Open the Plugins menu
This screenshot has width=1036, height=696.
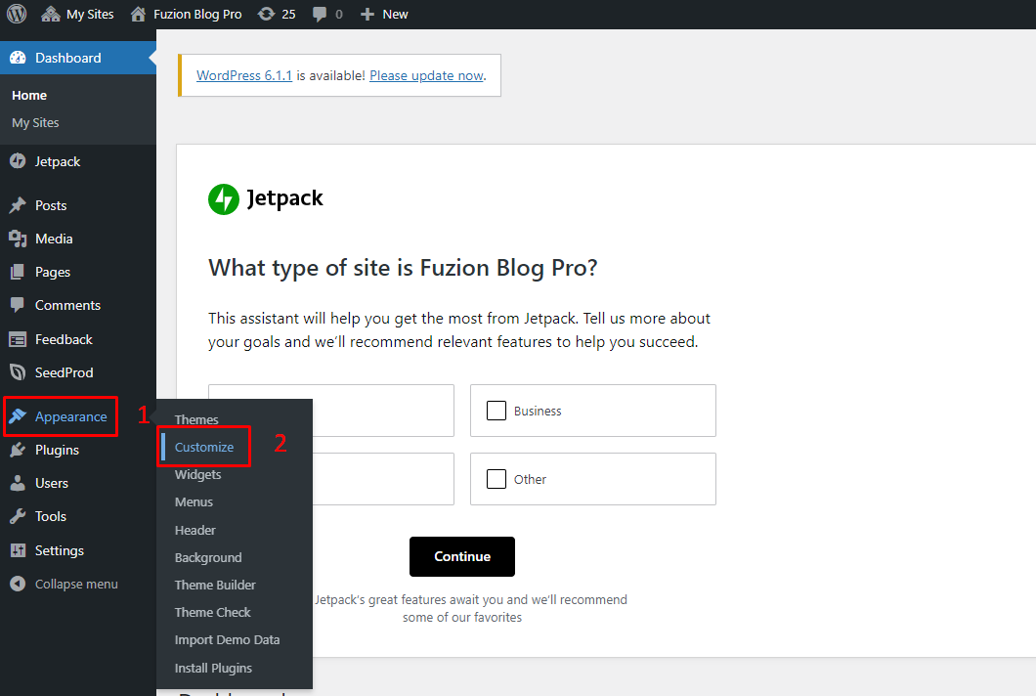point(57,450)
